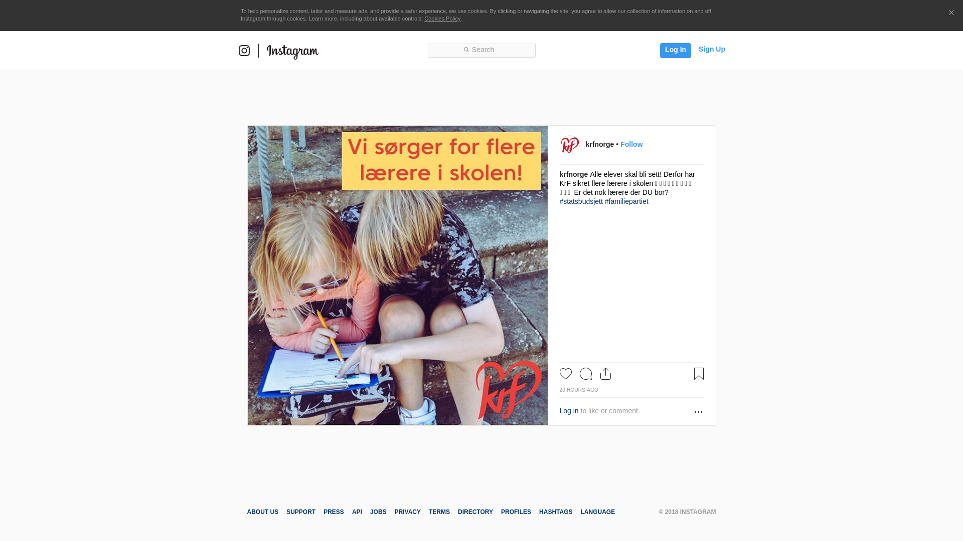Open the #statsbudsjett hashtag
The width and height of the screenshot is (963, 541).
pos(581,201)
